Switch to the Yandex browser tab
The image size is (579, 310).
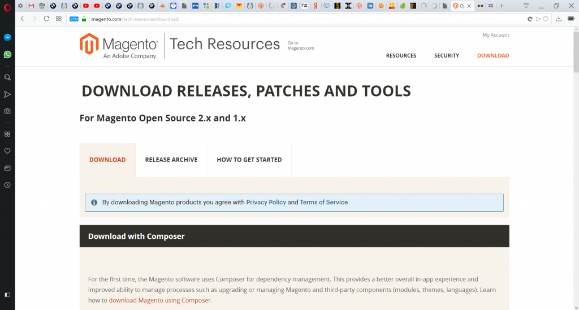tap(316, 6)
